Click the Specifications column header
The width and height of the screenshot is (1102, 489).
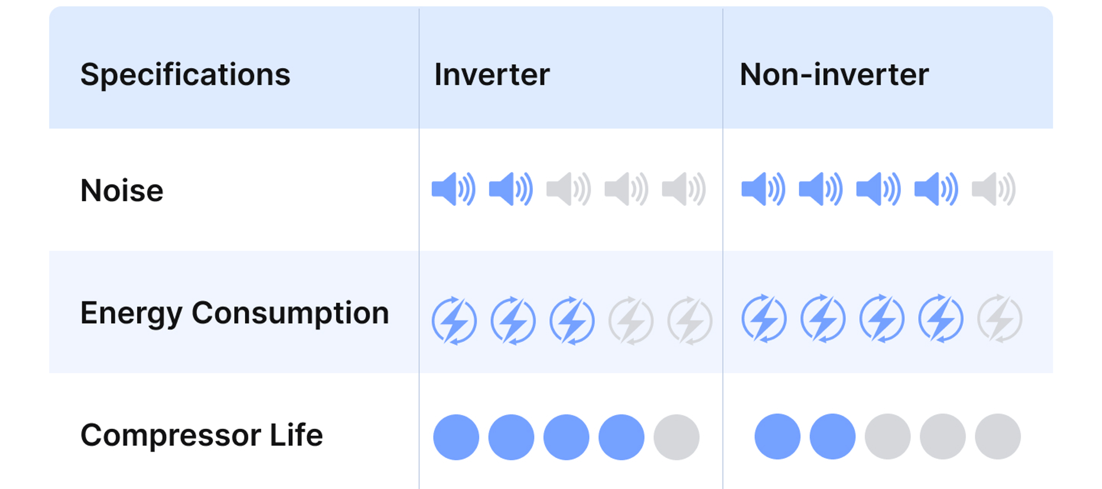(x=185, y=75)
